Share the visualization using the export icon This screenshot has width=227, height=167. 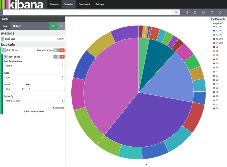pyautogui.click(x=211, y=12)
